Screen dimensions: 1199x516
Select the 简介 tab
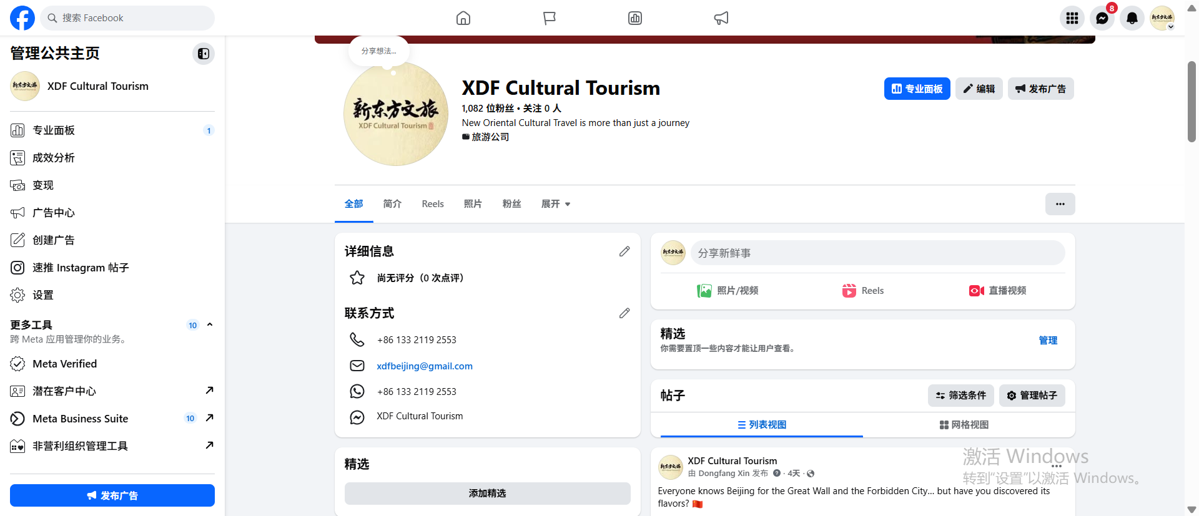pyautogui.click(x=392, y=204)
